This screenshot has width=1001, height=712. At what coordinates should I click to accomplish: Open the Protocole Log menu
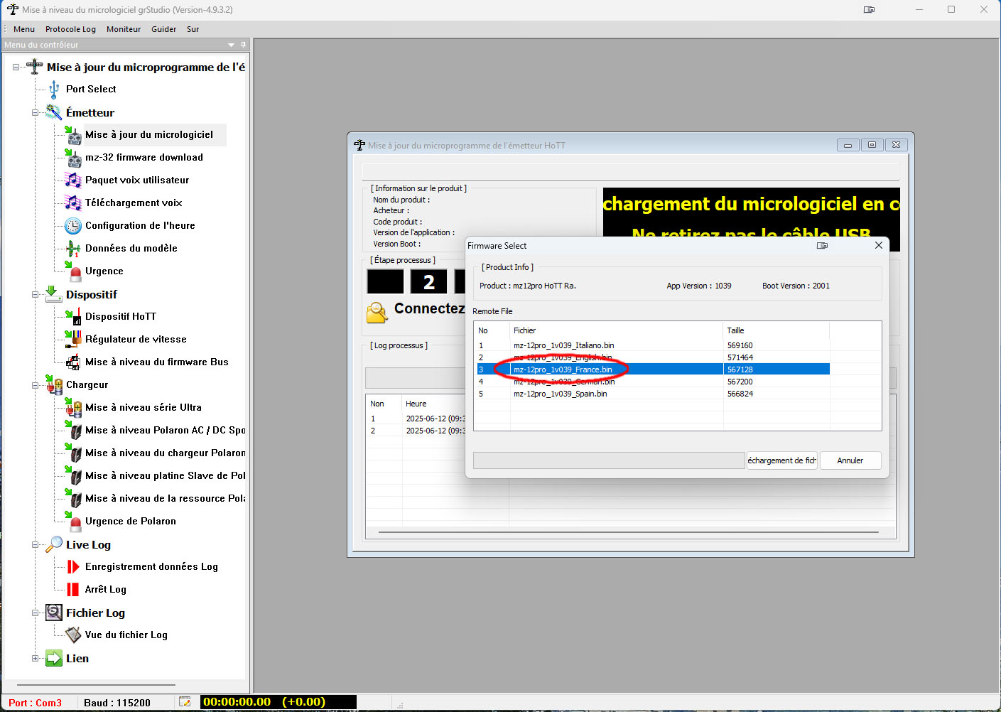70,29
